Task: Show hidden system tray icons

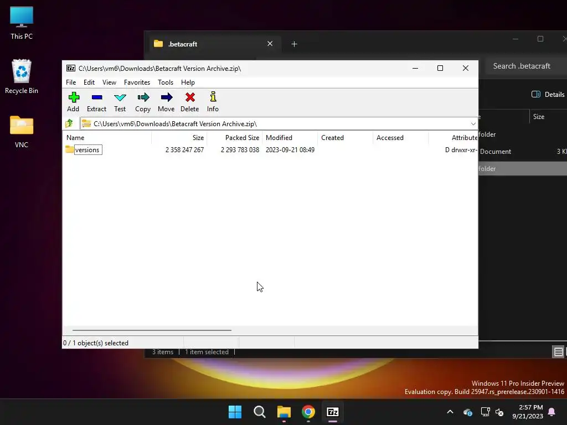Action: [450, 412]
